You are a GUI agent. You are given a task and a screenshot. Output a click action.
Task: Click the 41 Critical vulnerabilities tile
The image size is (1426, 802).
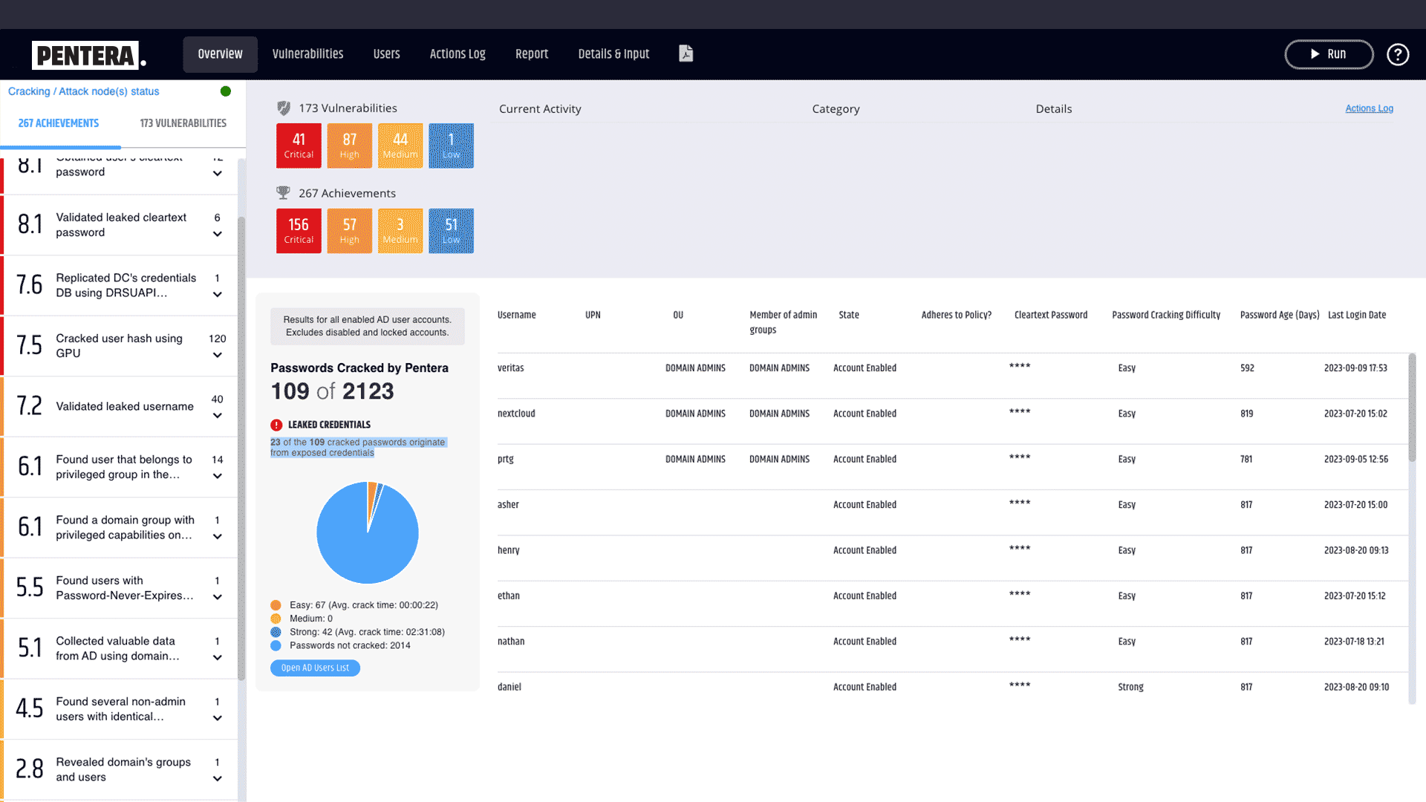[299, 146]
